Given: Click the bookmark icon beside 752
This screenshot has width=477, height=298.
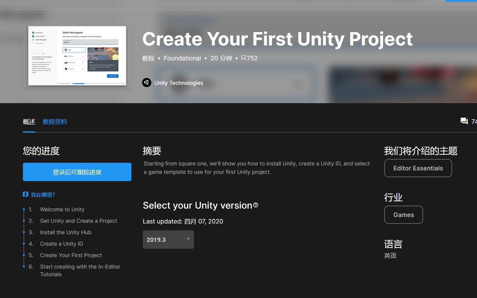Looking at the screenshot, I should [x=243, y=58].
